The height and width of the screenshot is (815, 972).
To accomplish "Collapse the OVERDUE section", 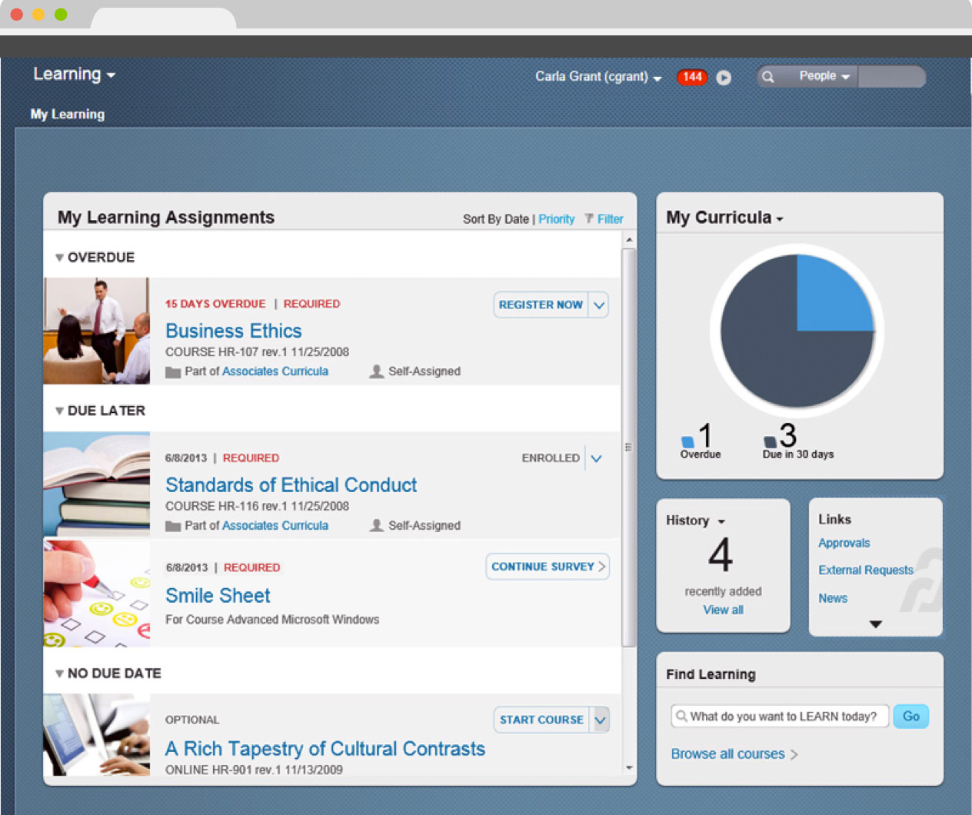I will point(59,258).
